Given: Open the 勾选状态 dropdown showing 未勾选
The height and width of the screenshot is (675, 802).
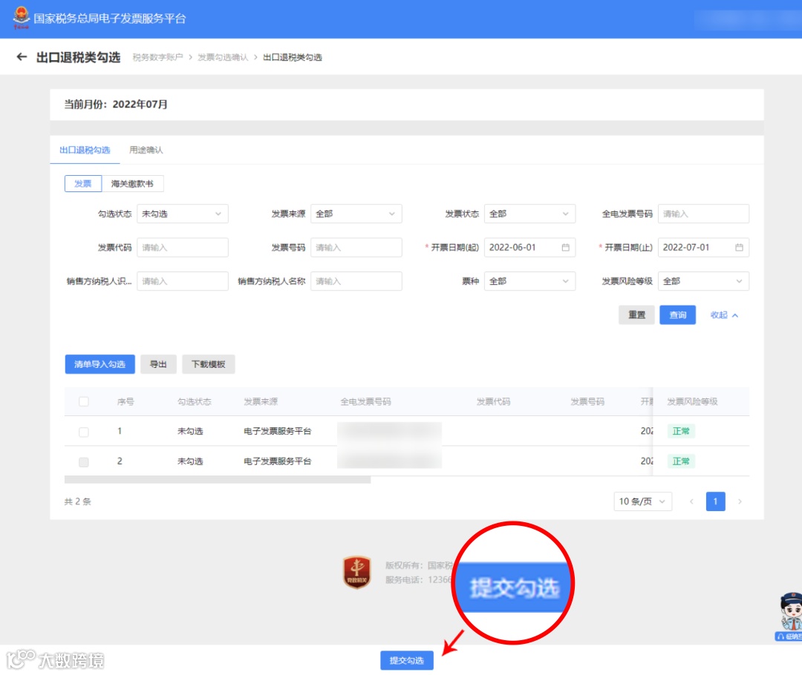Looking at the screenshot, I should (x=182, y=214).
